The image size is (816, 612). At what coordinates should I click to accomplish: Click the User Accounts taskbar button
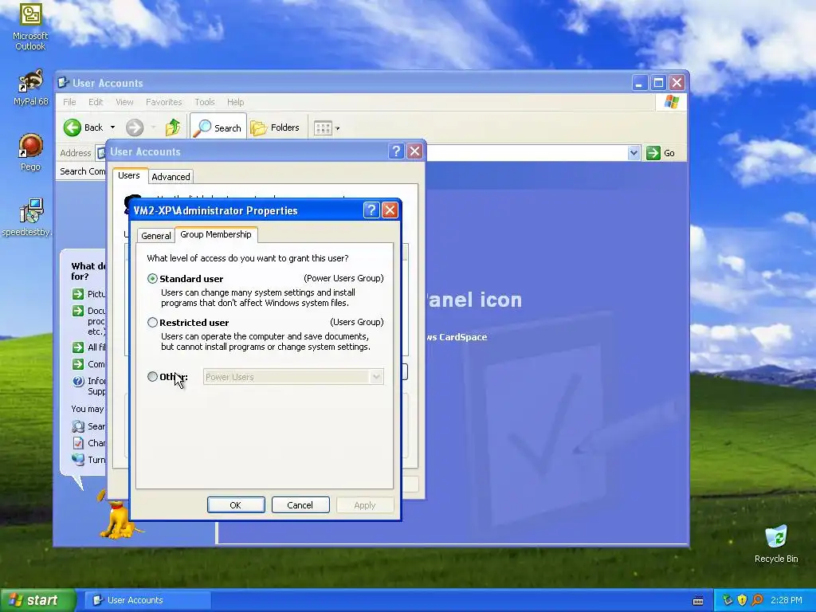point(147,600)
